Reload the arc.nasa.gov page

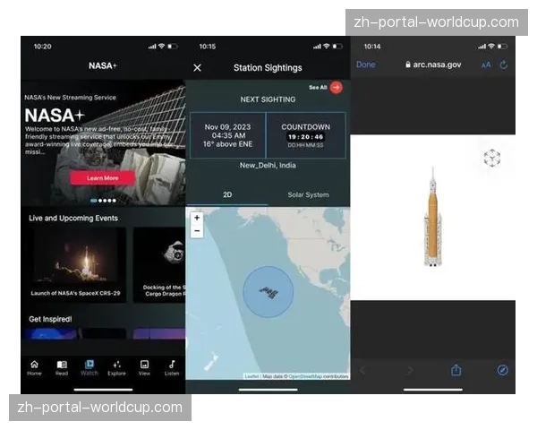pos(504,64)
